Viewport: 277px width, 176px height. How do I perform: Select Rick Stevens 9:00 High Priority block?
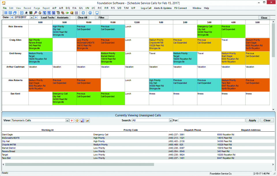click(64, 31)
